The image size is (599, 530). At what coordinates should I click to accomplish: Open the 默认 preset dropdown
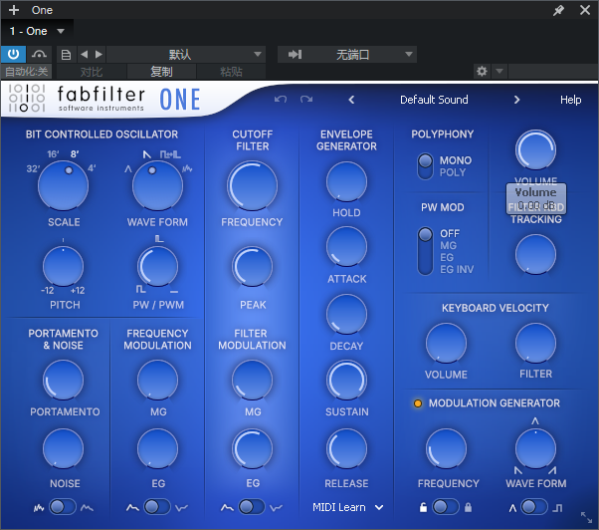coord(186,55)
